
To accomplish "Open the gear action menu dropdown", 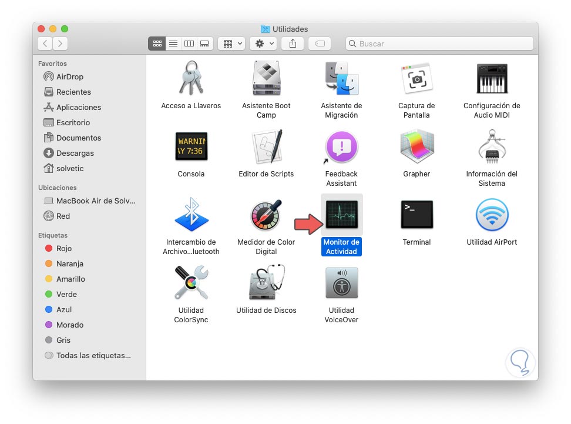I will [263, 44].
